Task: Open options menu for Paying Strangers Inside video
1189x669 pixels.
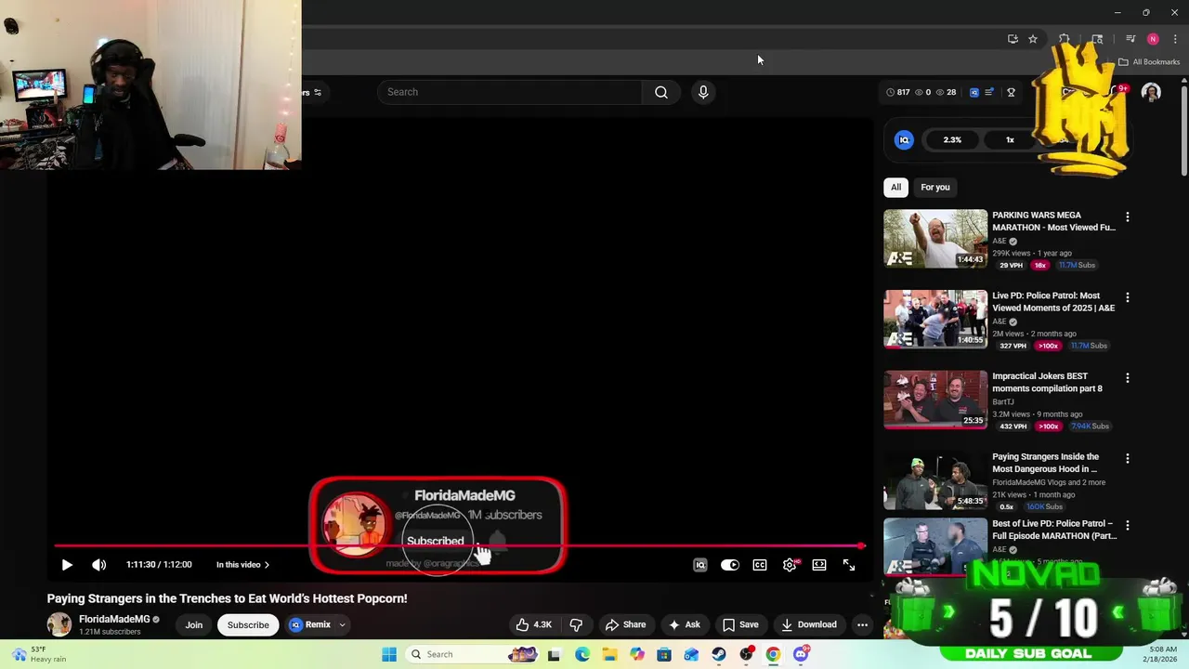Action: tap(1128, 458)
